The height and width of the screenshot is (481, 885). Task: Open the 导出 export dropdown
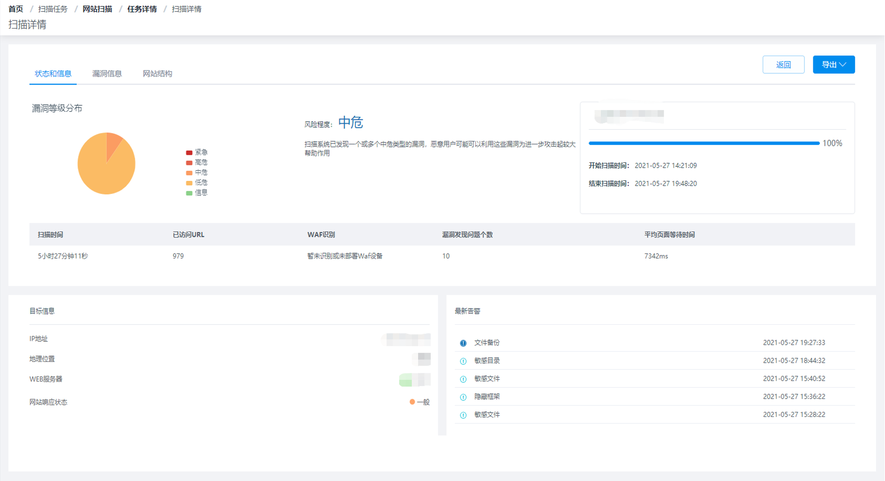click(833, 65)
